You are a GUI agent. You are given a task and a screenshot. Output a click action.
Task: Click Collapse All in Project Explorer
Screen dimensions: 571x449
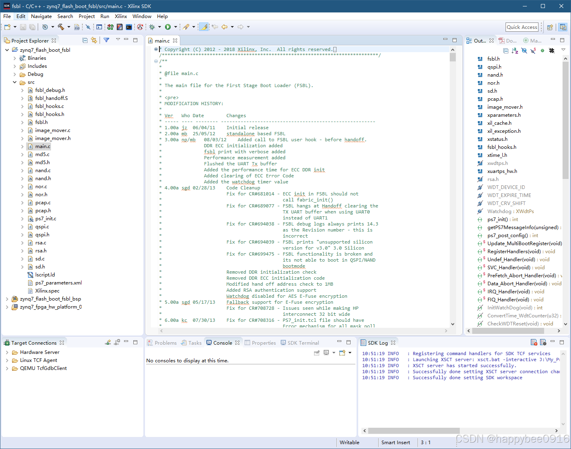[85, 40]
